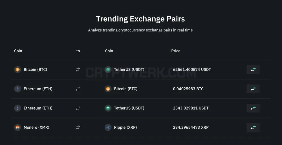Click the gray swap arrows in the BTC to USDT row
Screen dimensions: 282x145
click(x=78, y=69)
